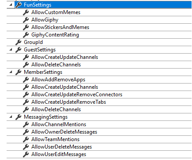The height and width of the screenshot is (160, 192).
Task: Click the wrench icon beside AllowOwnerDeleteMessages
Action: pos(26,132)
